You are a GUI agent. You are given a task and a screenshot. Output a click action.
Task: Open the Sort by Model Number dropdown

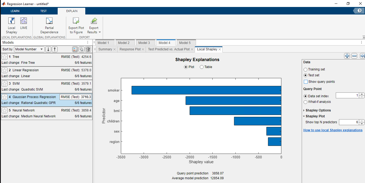pos(29,49)
